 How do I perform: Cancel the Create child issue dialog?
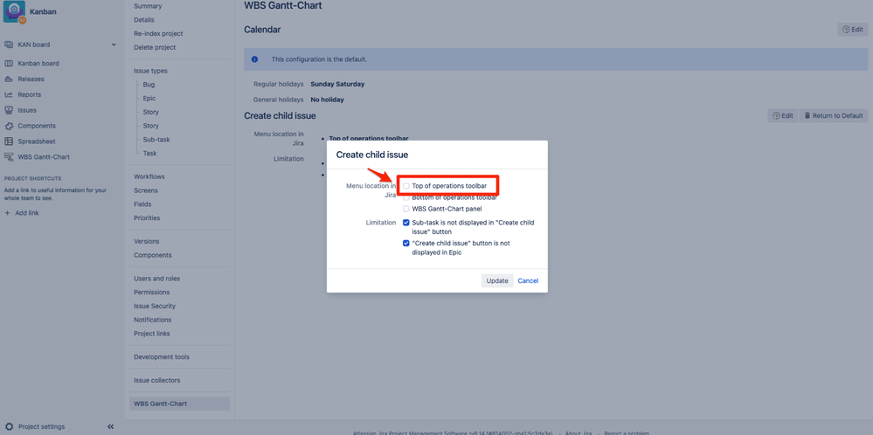[x=528, y=281]
